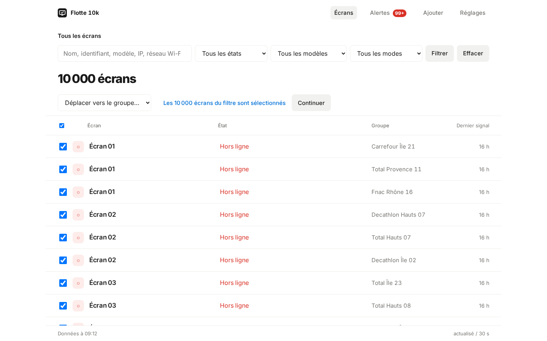Image resolution: width=547 pixels, height=341 pixels.
Task: Open the Alertes tab
Action: click(x=388, y=13)
